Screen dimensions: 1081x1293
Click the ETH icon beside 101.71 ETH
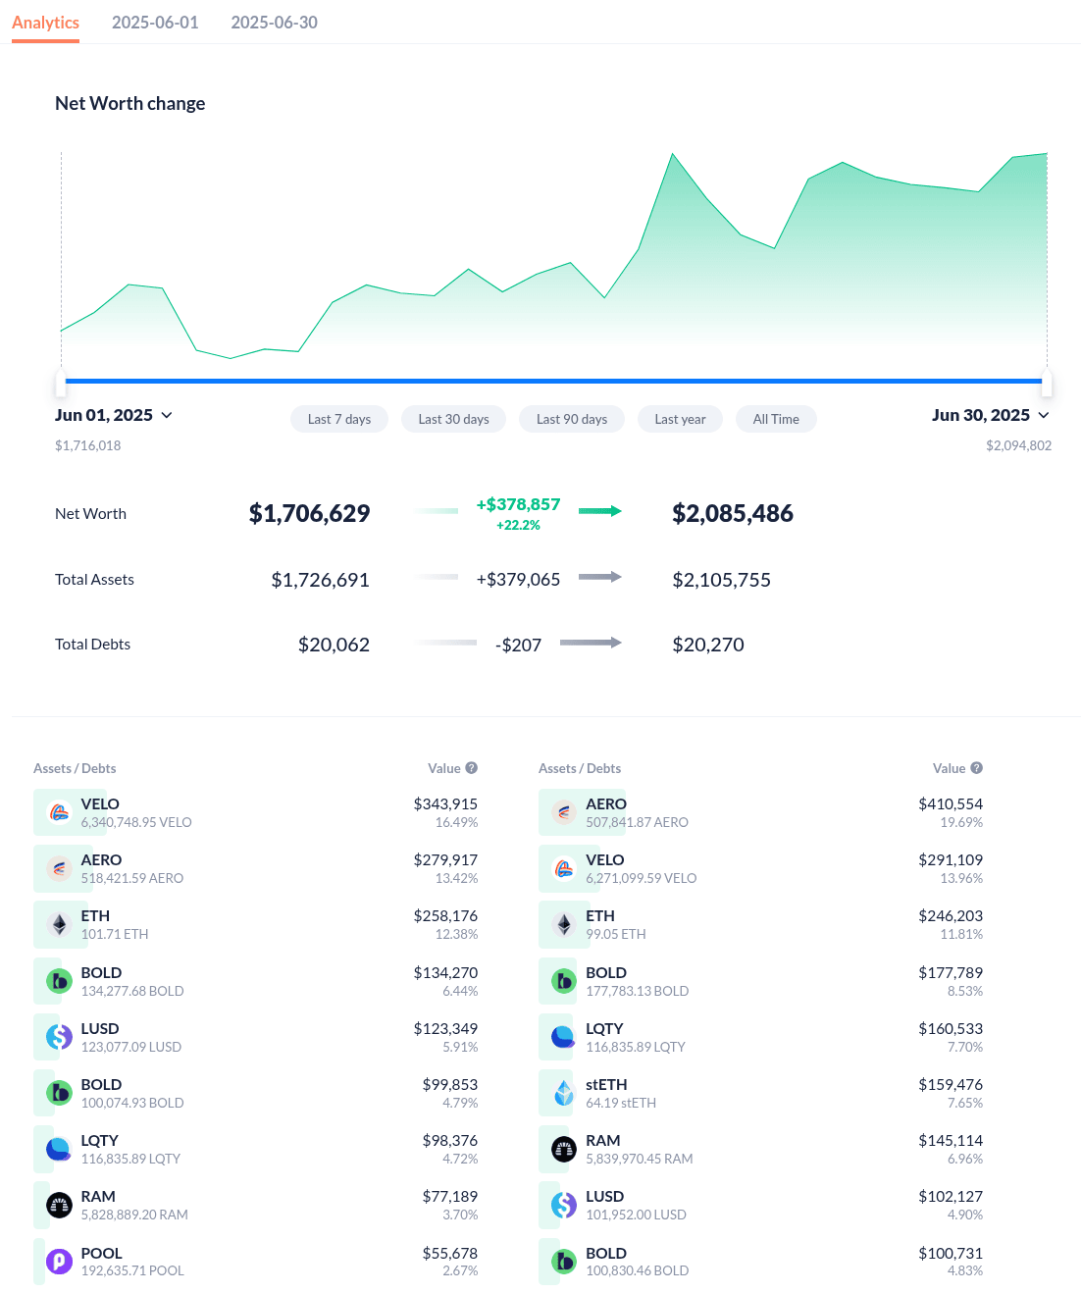(x=60, y=924)
